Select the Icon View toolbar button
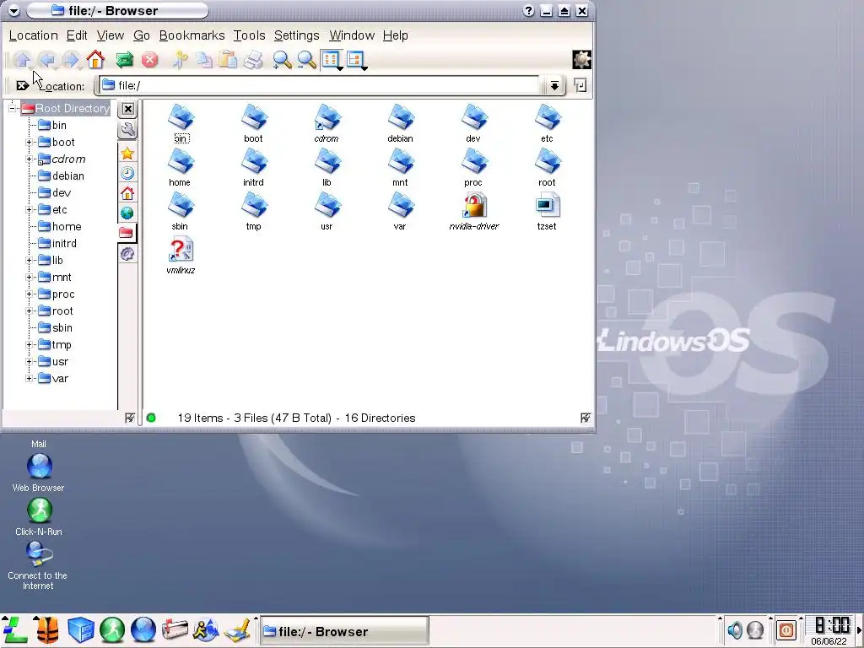864x648 pixels. [x=331, y=60]
